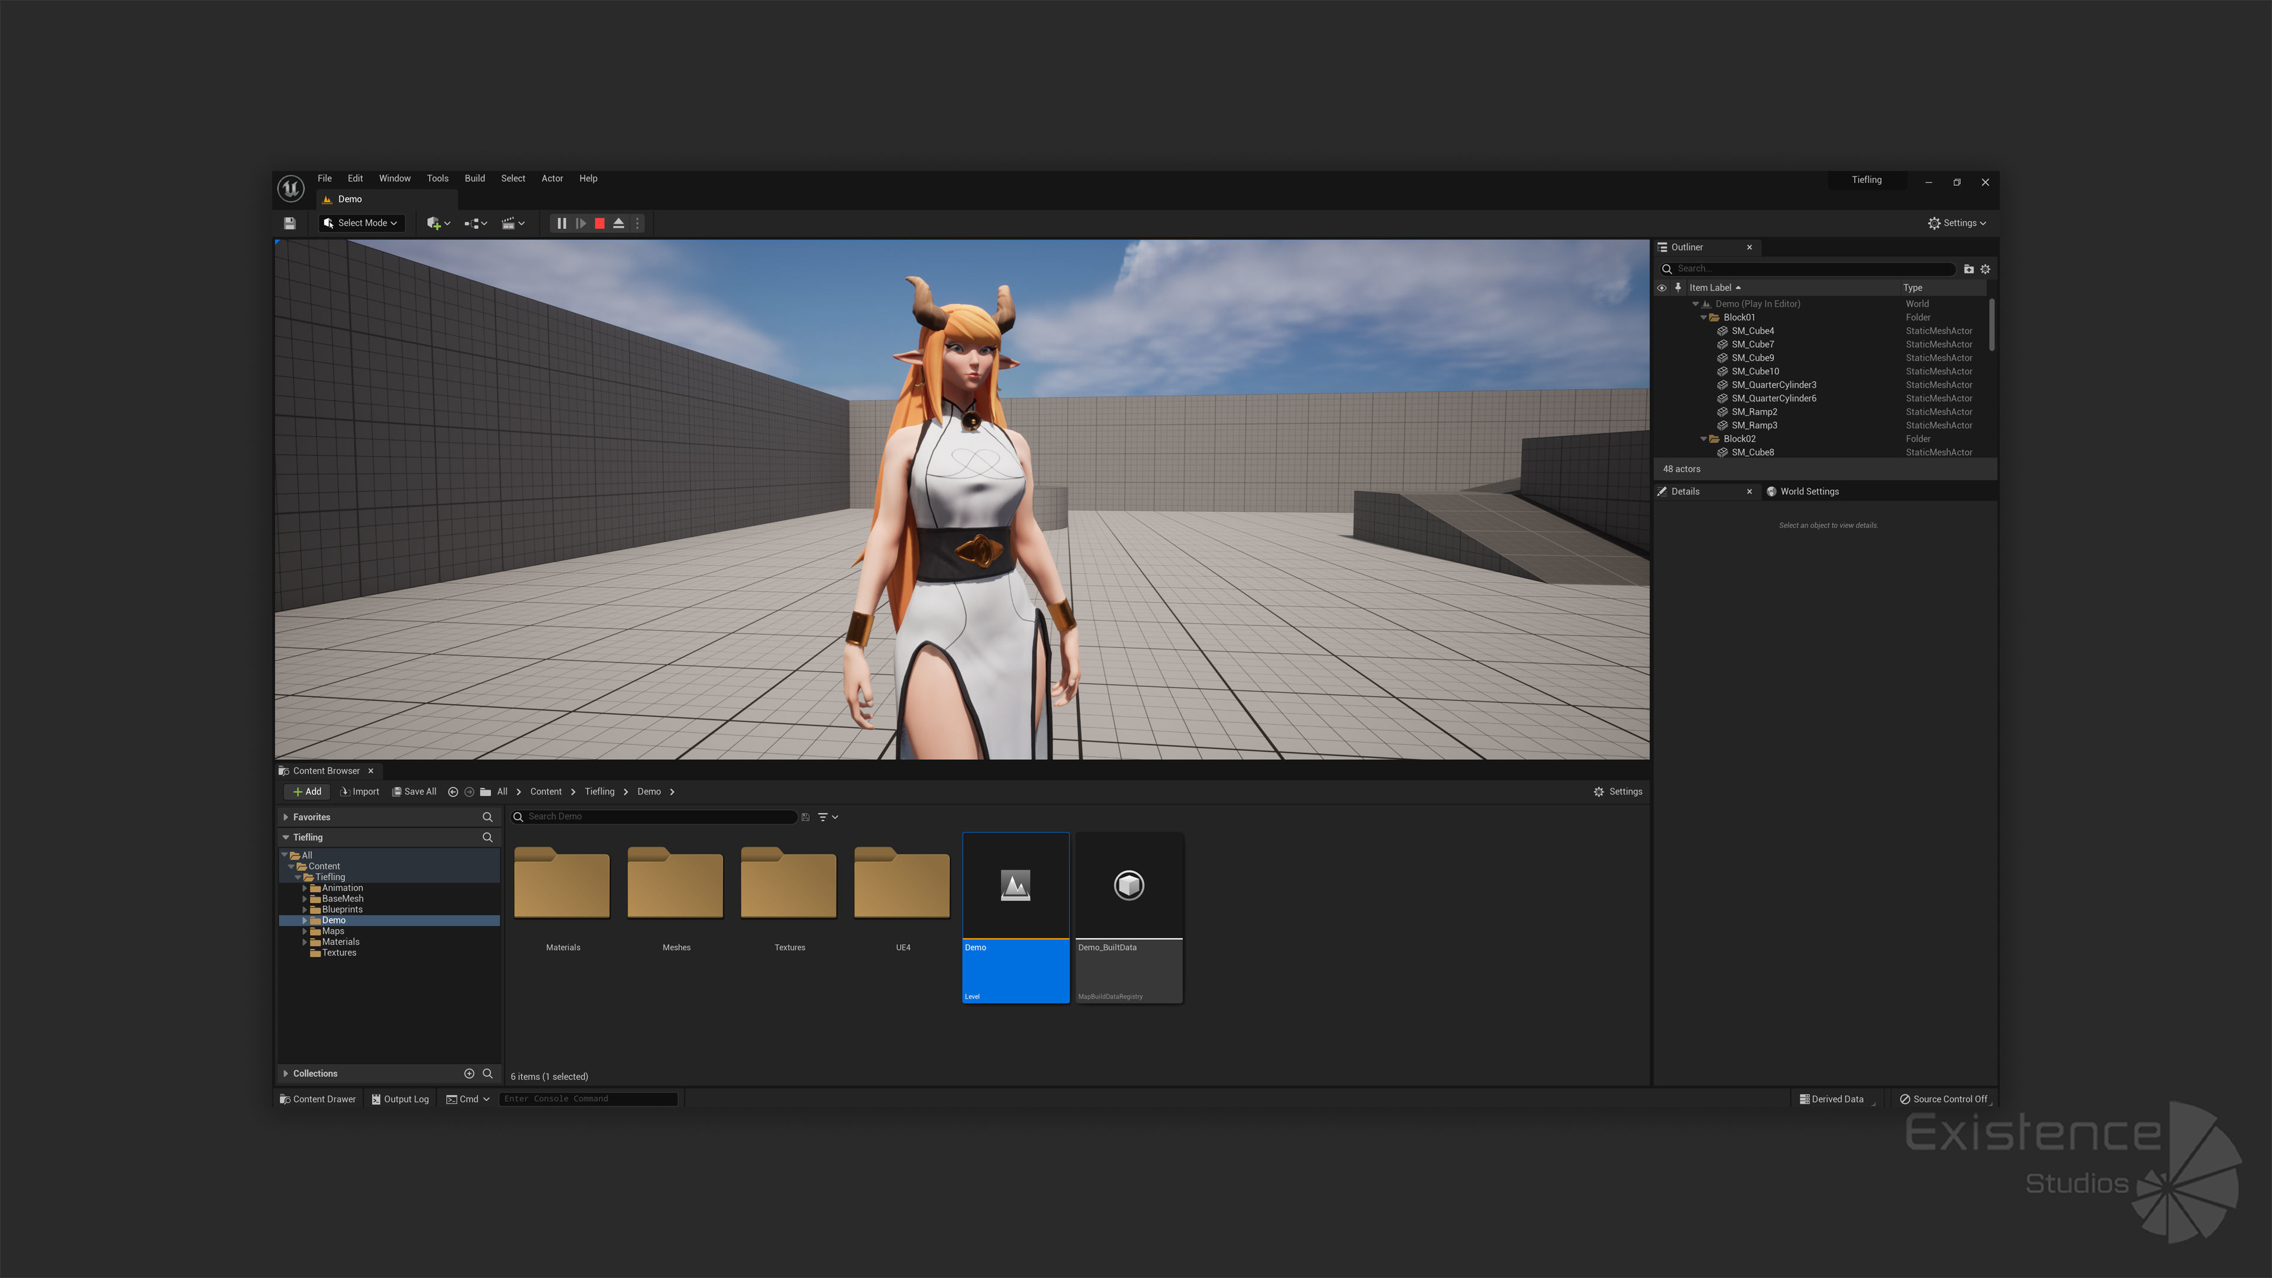The image size is (2272, 1278).
Task: Close the Content Browser tab
Action: pos(370,771)
